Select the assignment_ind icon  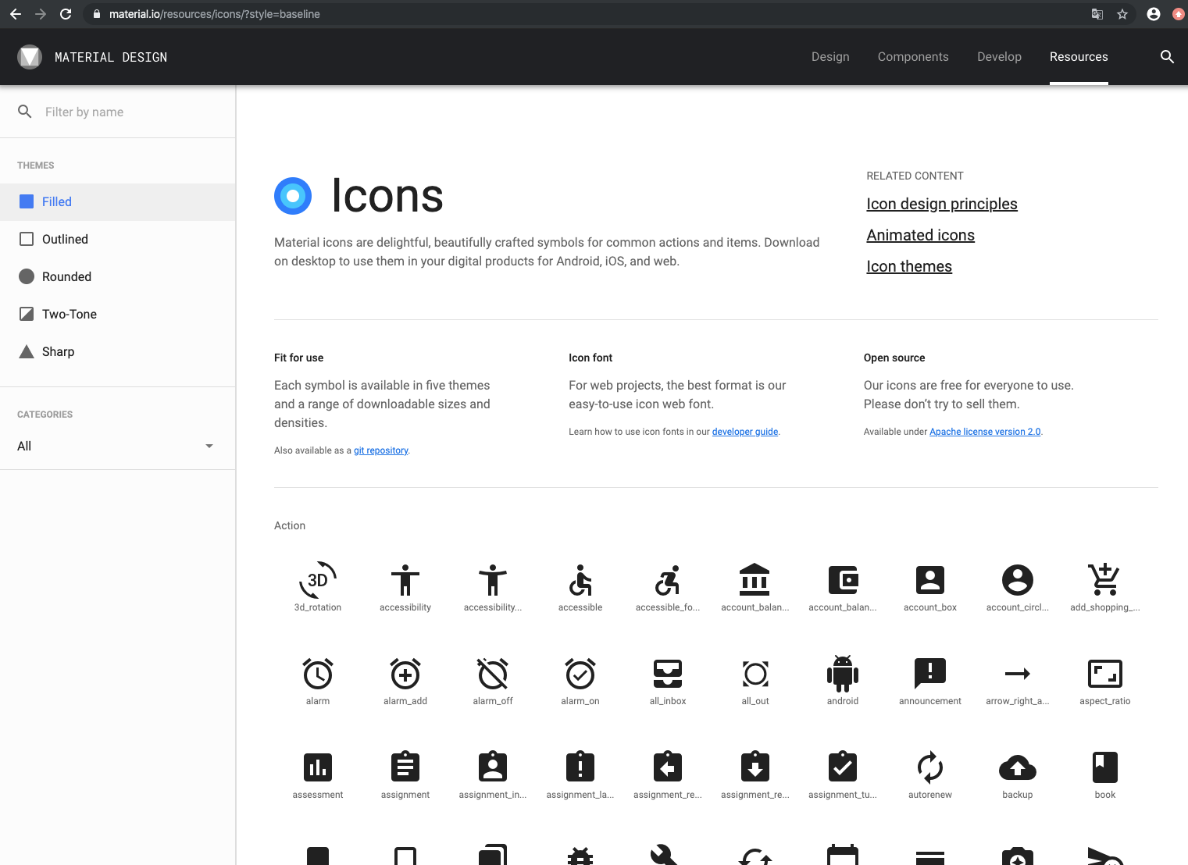[493, 767]
